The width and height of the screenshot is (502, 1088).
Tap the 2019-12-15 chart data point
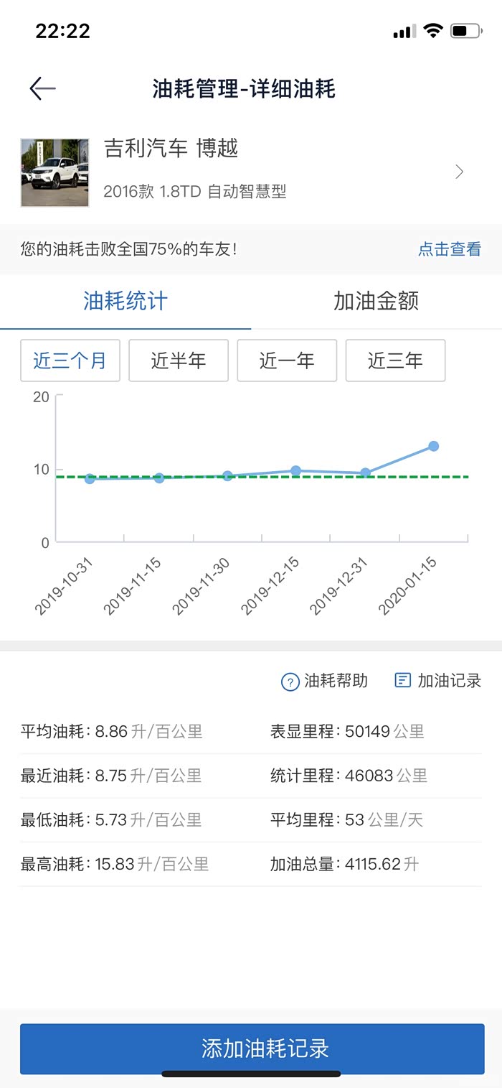(295, 470)
